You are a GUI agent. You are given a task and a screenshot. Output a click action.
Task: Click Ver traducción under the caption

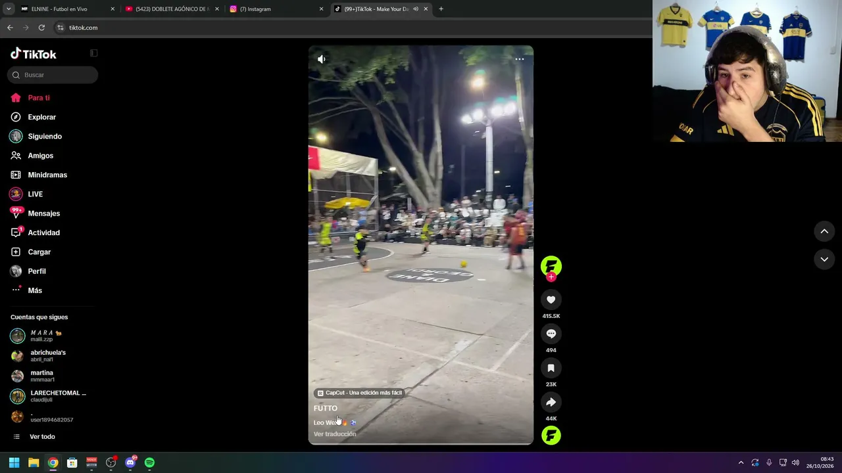(x=335, y=434)
